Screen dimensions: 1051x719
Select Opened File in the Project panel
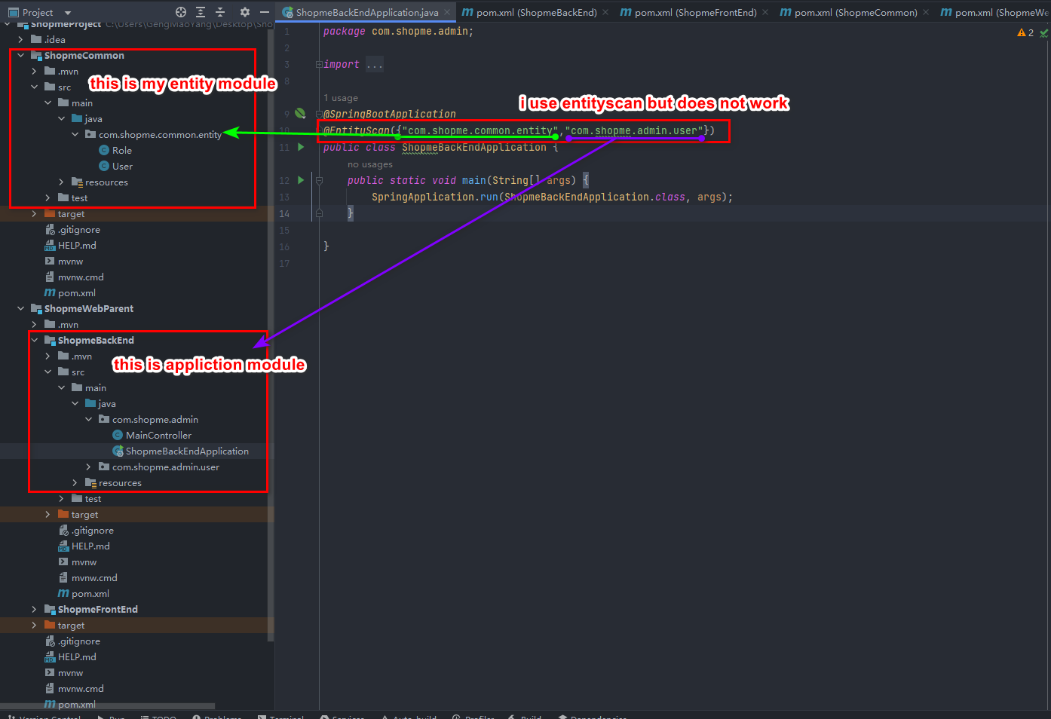[181, 12]
